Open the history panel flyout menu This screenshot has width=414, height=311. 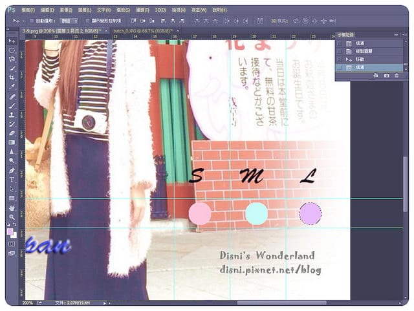404,34
